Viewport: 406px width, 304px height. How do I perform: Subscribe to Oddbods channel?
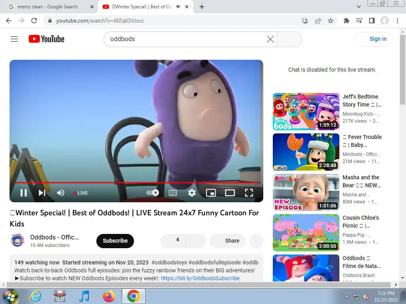click(115, 241)
